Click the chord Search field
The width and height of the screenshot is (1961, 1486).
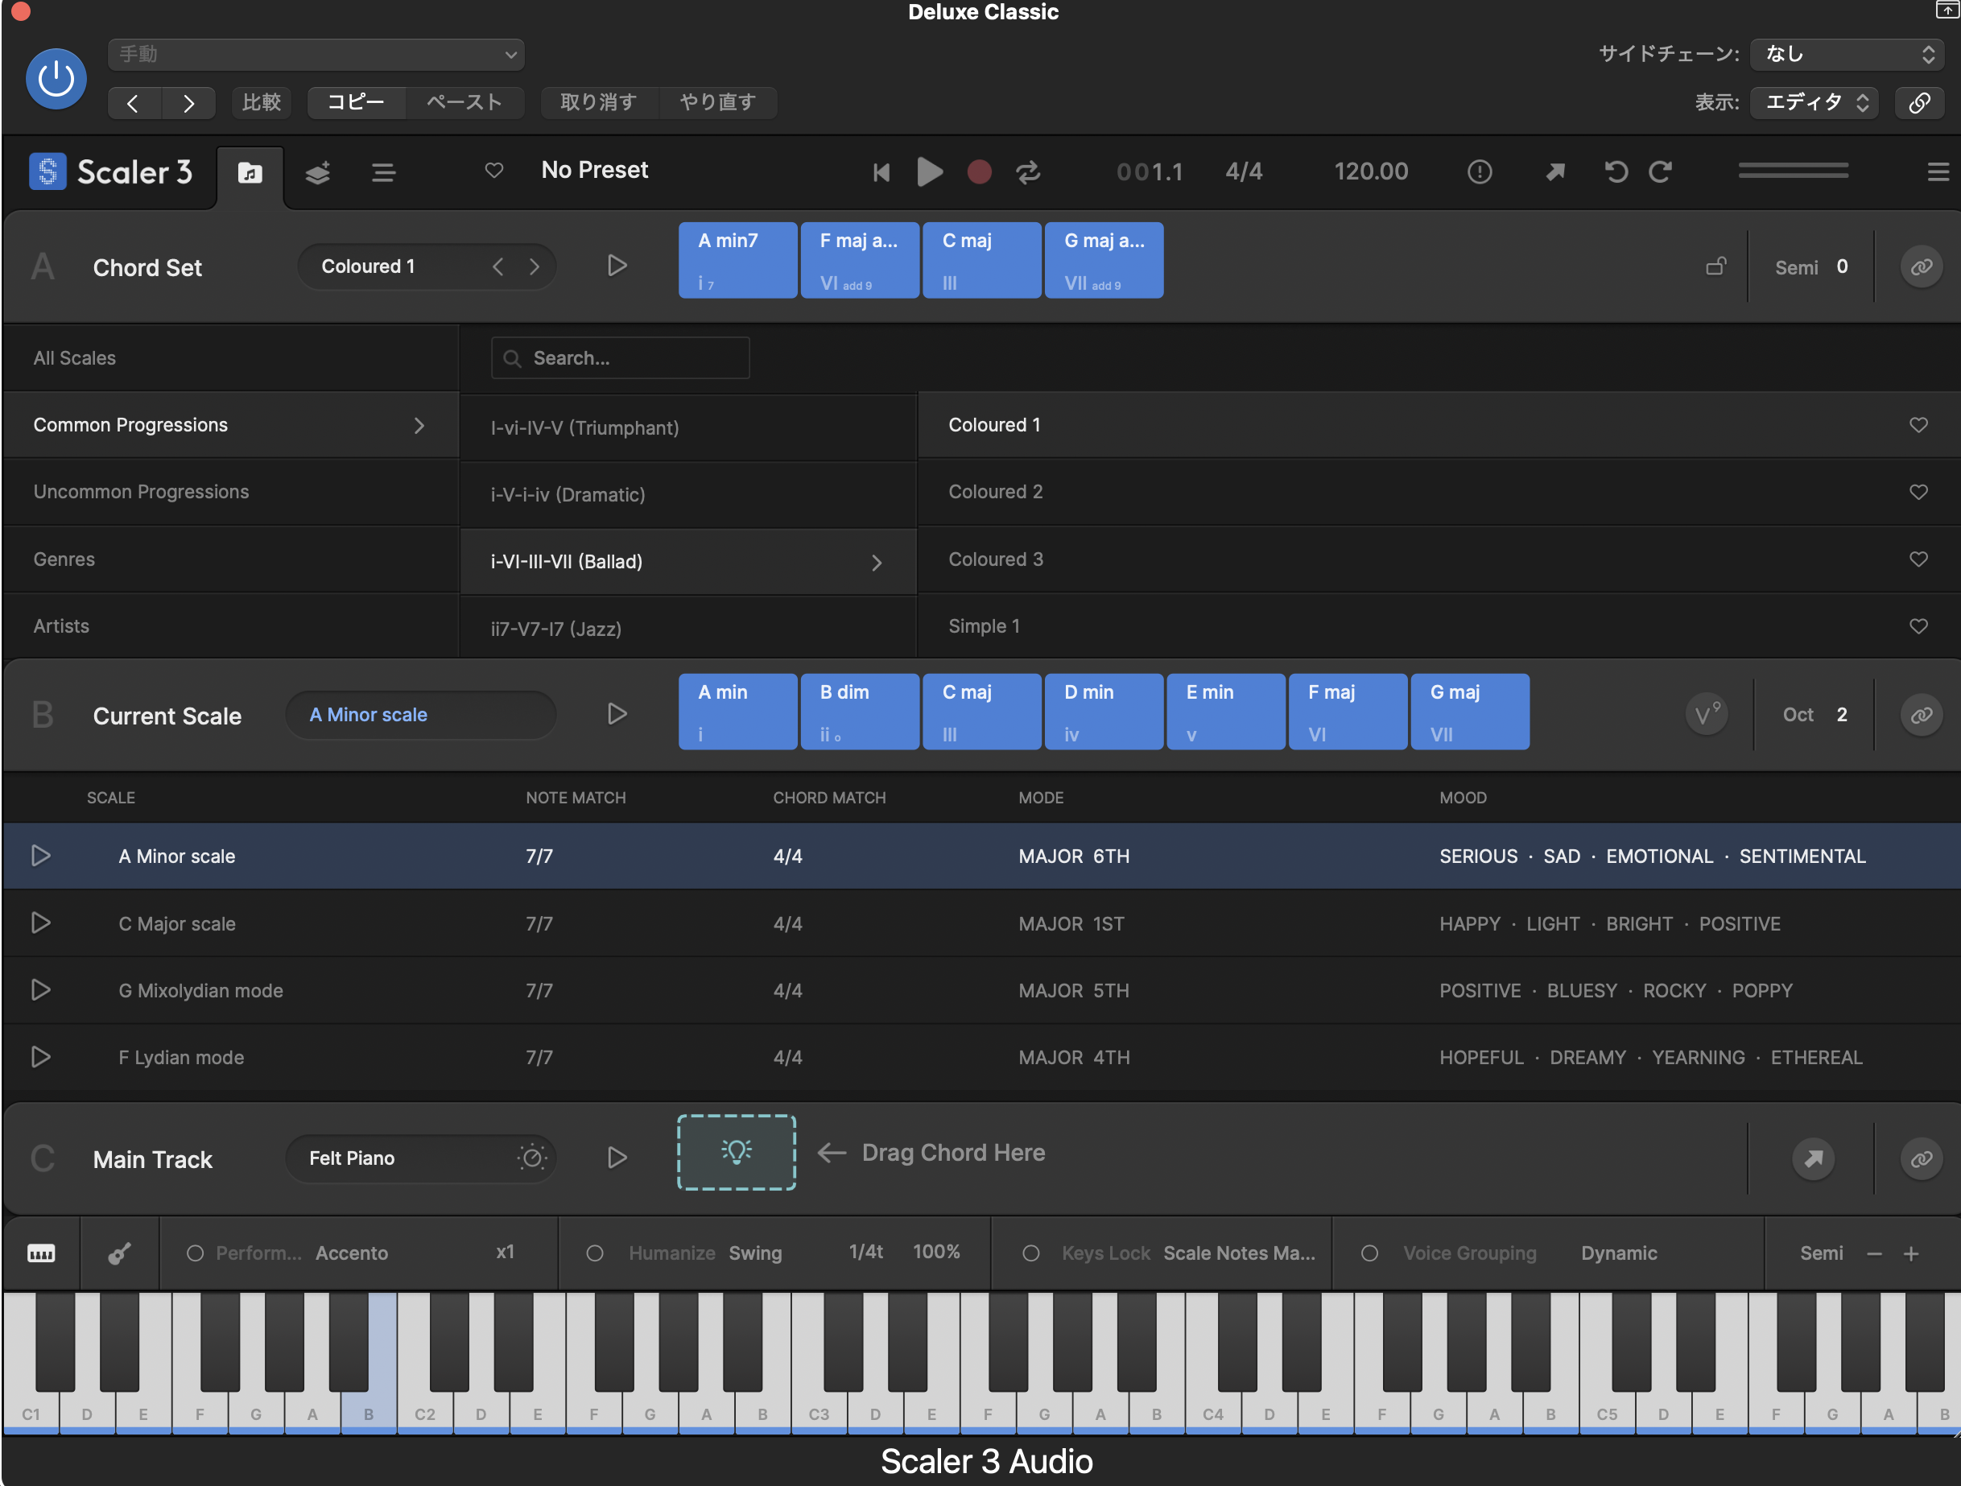coord(620,358)
